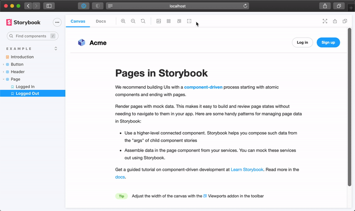Viewport: 355px width, 211px height.
Task: Copy the canvas link
Action: click(345, 21)
